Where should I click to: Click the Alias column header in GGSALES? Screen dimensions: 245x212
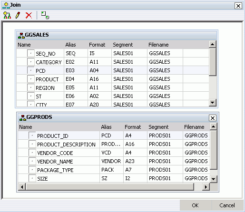click(x=70, y=45)
